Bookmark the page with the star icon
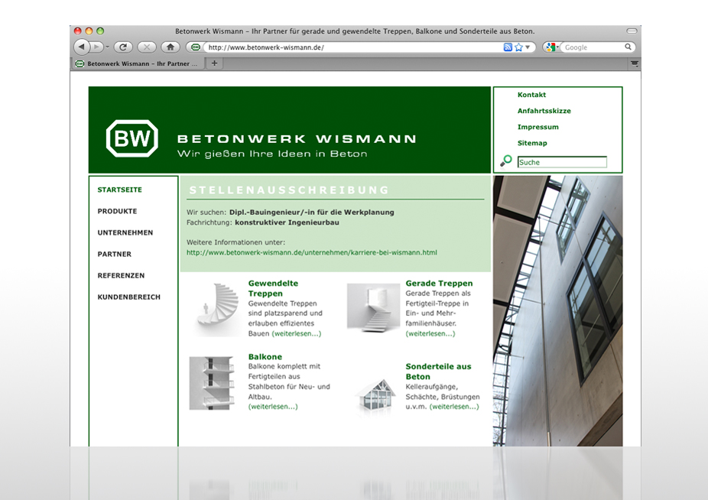The image size is (708, 500). [518, 47]
